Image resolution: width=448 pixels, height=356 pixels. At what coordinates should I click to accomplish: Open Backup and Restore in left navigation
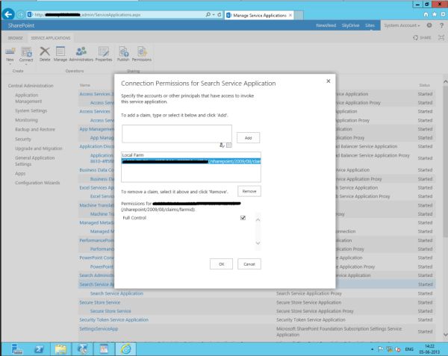(35, 129)
